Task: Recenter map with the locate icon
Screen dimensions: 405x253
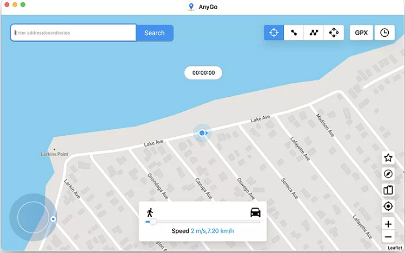Action: [388, 207]
